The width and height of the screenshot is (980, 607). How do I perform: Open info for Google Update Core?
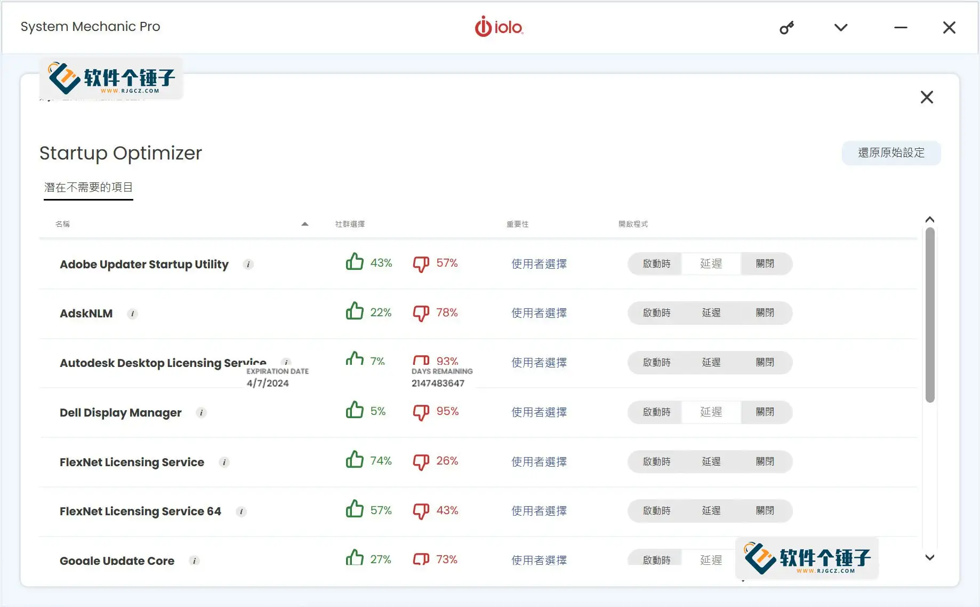tap(195, 561)
